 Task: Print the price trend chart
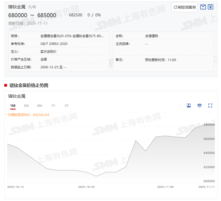point(200,105)
